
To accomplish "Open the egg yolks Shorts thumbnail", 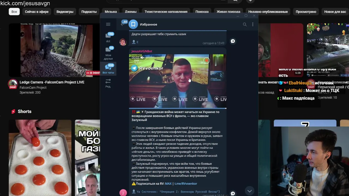I will pos(40,158).
